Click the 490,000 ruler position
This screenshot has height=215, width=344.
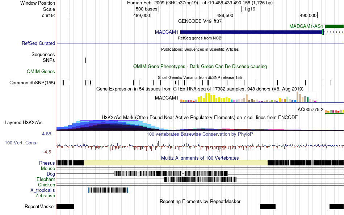click(308, 15)
